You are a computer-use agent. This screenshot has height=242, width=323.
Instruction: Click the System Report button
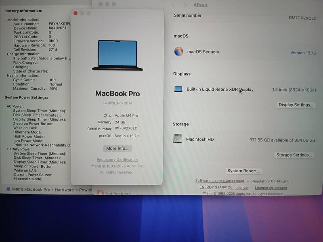[x=243, y=171]
